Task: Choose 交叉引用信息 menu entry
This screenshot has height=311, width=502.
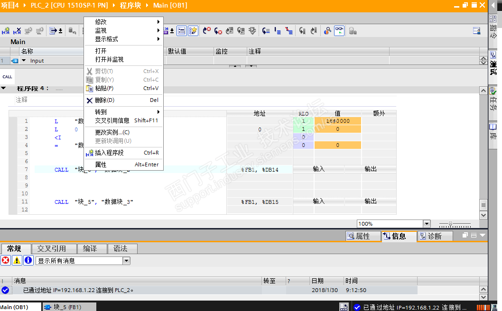Action: point(123,120)
